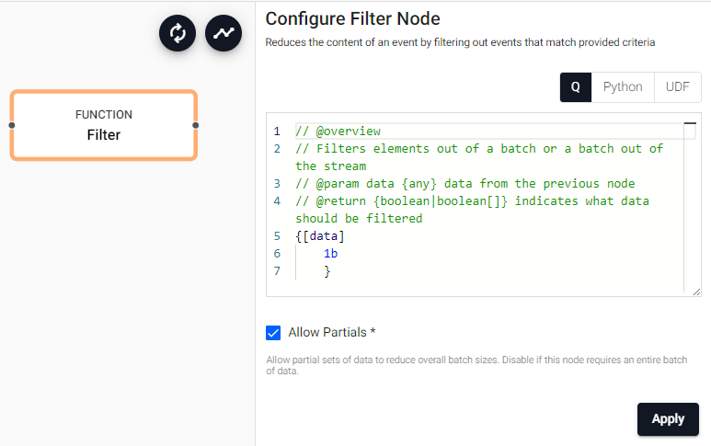This screenshot has height=446, width=711.
Task: Uncheck the Allow Partials checkbox
Action: tap(273, 333)
